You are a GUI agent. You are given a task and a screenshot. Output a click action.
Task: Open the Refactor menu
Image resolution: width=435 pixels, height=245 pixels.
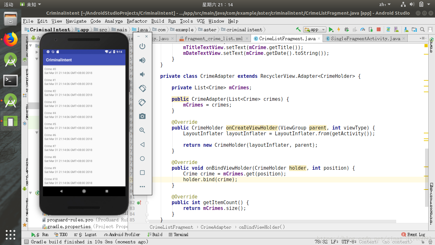[x=137, y=21]
